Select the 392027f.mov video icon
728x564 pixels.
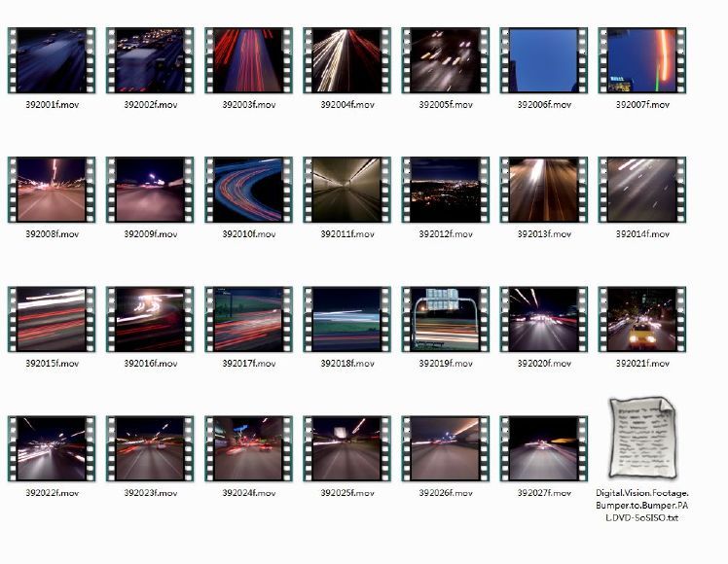pos(543,448)
